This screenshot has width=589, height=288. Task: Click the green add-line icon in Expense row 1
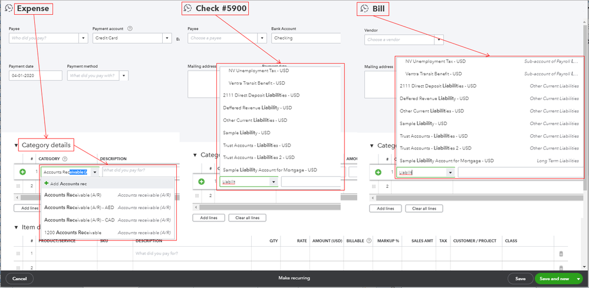[22, 172]
